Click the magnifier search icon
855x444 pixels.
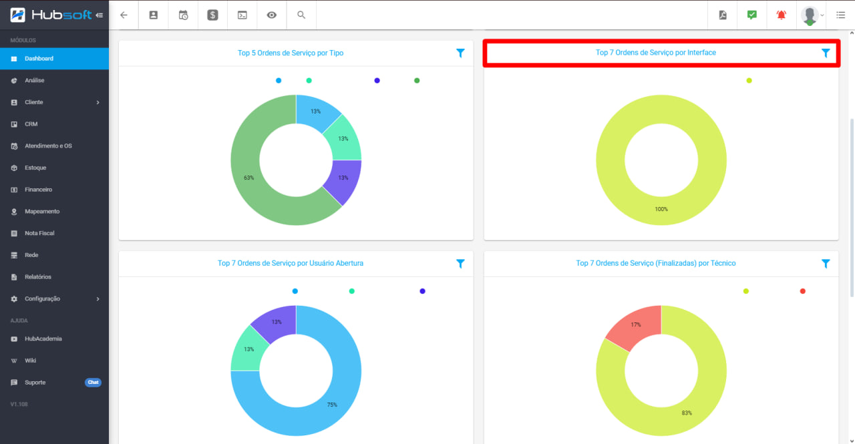(301, 15)
